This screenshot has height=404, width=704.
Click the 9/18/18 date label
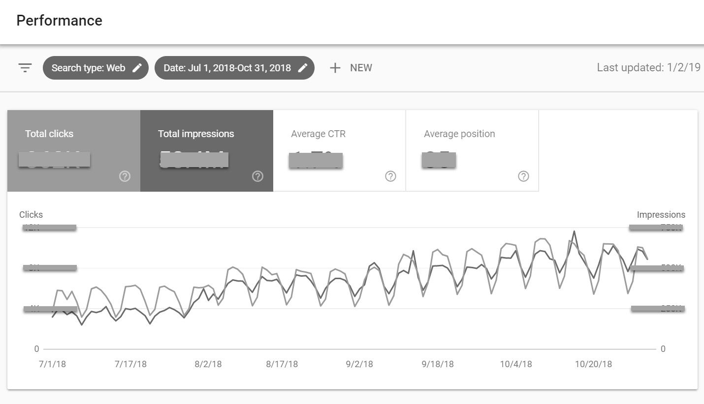[438, 364]
